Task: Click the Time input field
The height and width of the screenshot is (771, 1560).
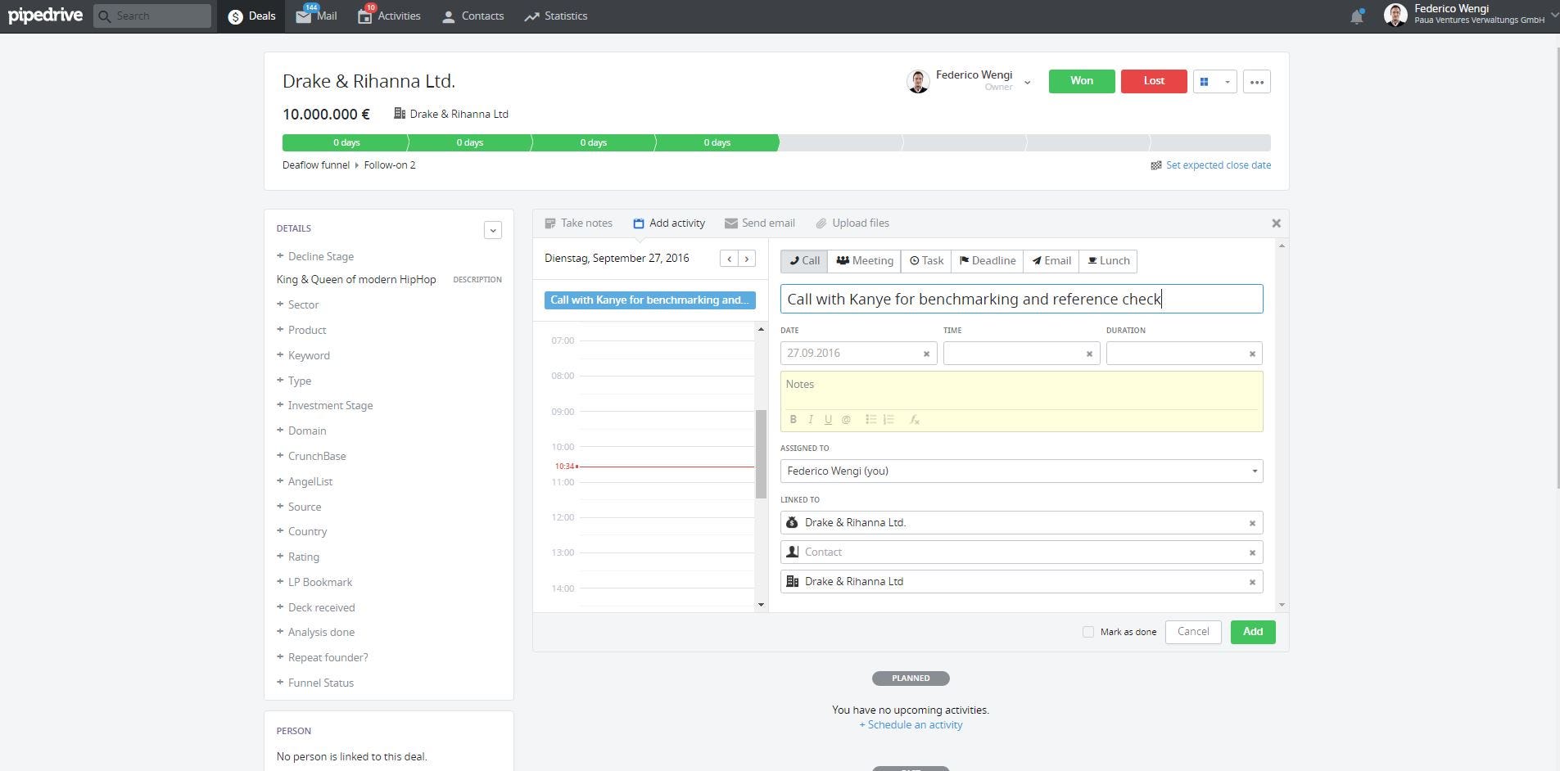Action: [1021, 354]
